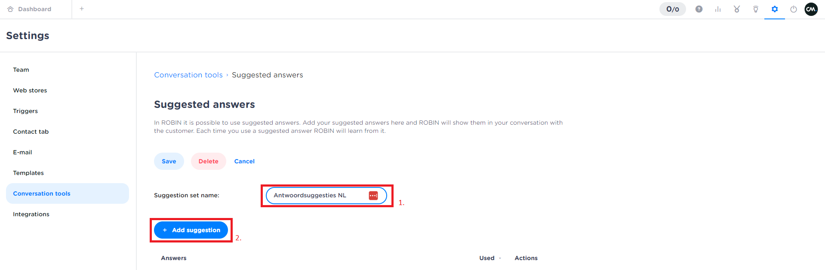This screenshot has height=270, width=825.
Task: Open the statistics bar chart icon
Action: click(717, 9)
